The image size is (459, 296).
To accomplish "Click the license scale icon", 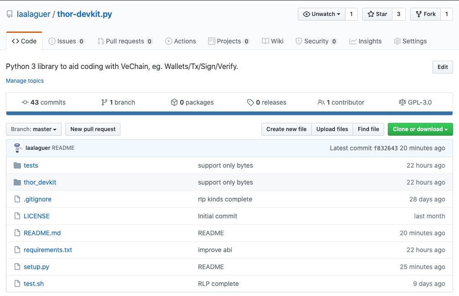I will point(402,102).
